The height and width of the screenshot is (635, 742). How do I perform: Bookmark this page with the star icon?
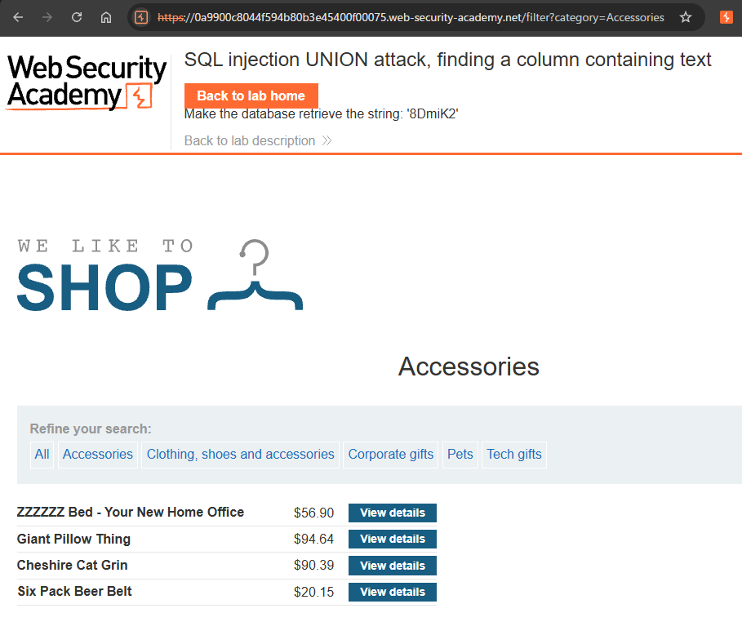tap(685, 17)
